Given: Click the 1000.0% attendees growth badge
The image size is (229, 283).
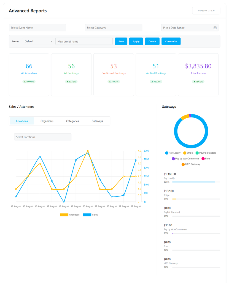Looking at the screenshot, I should [x=29, y=82].
